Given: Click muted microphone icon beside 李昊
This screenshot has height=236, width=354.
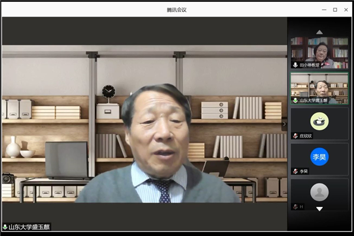Looking at the screenshot, I should [x=296, y=171].
